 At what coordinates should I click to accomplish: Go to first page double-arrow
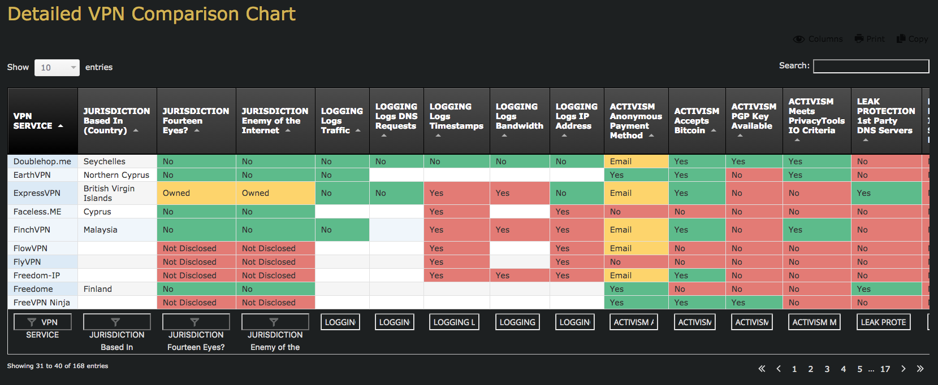coord(762,369)
